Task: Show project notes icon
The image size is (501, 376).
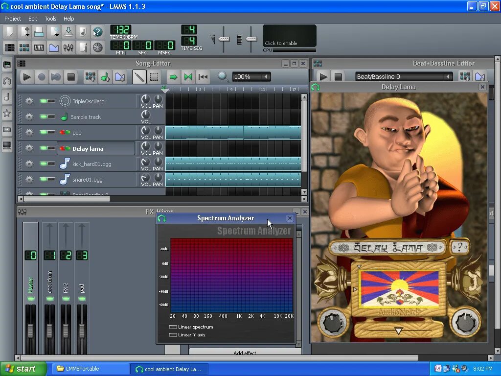Action: tap(83, 47)
